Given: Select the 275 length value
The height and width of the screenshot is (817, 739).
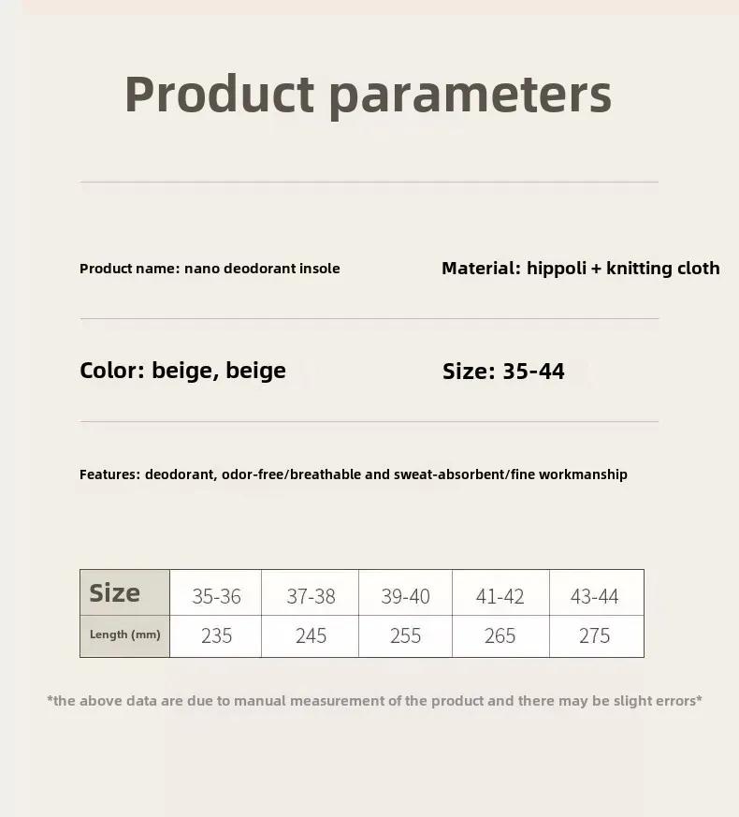Looking at the screenshot, I should click(x=596, y=636).
